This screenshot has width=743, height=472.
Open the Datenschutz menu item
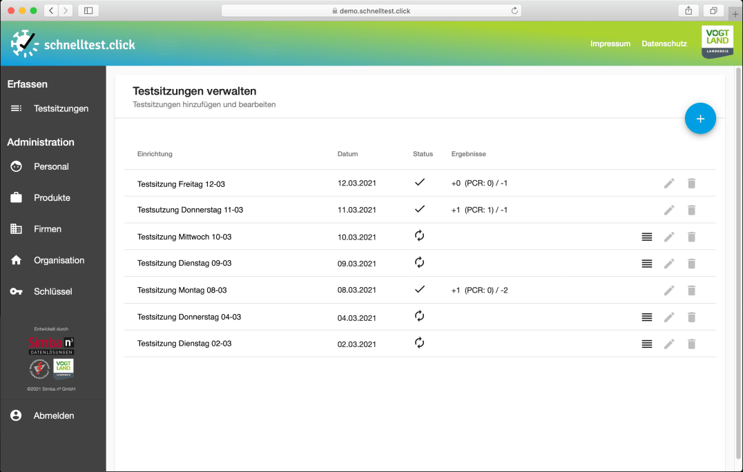pyautogui.click(x=664, y=43)
